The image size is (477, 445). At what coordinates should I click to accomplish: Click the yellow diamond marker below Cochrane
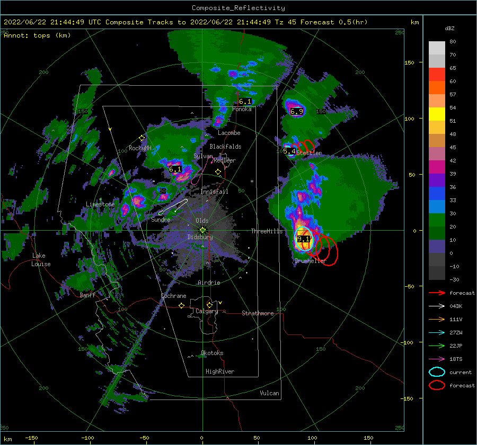(182, 305)
